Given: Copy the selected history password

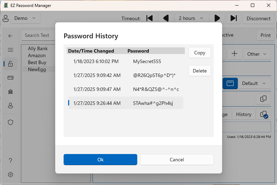Looking at the screenshot, I should tap(199, 53).
